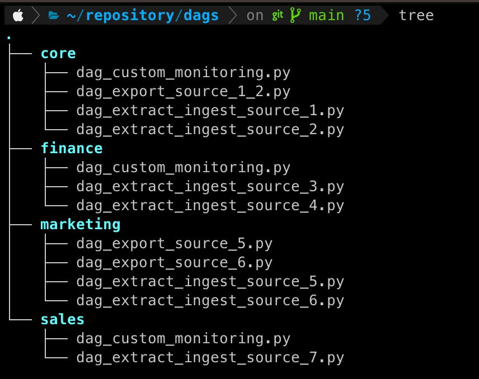Click dag_extract_ingest_source_7.py file name
This screenshot has height=379, width=479.
210,358
